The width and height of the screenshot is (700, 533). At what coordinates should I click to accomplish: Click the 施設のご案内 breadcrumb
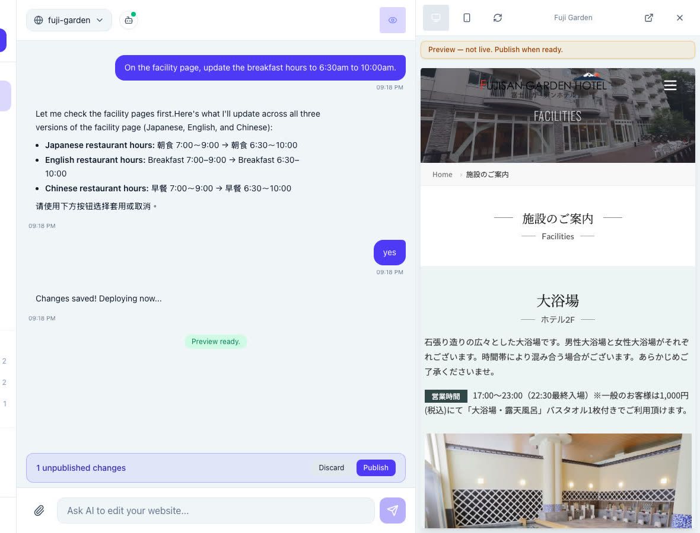[487, 174]
